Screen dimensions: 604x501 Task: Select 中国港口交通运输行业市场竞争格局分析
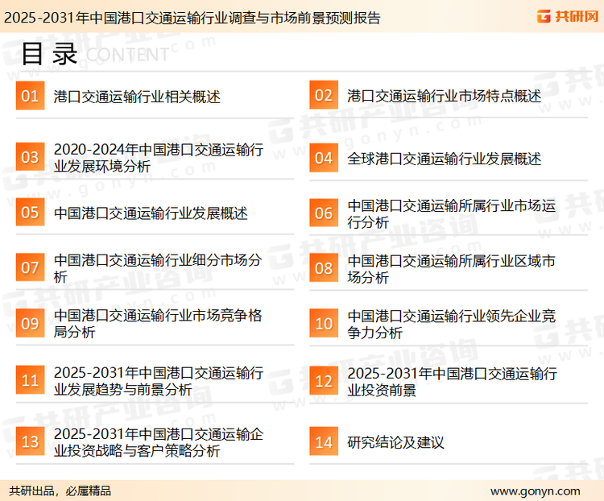point(158,323)
